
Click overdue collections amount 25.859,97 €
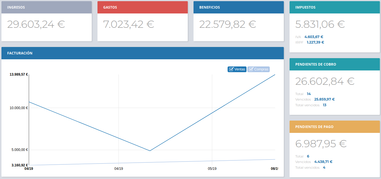pyautogui.click(x=324, y=99)
